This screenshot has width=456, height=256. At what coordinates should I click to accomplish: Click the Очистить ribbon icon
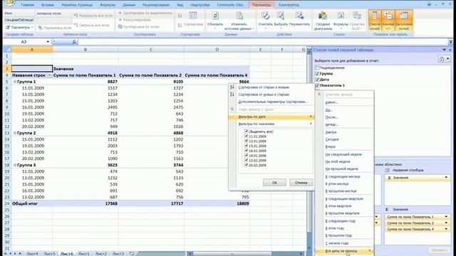pyautogui.click(x=265, y=16)
